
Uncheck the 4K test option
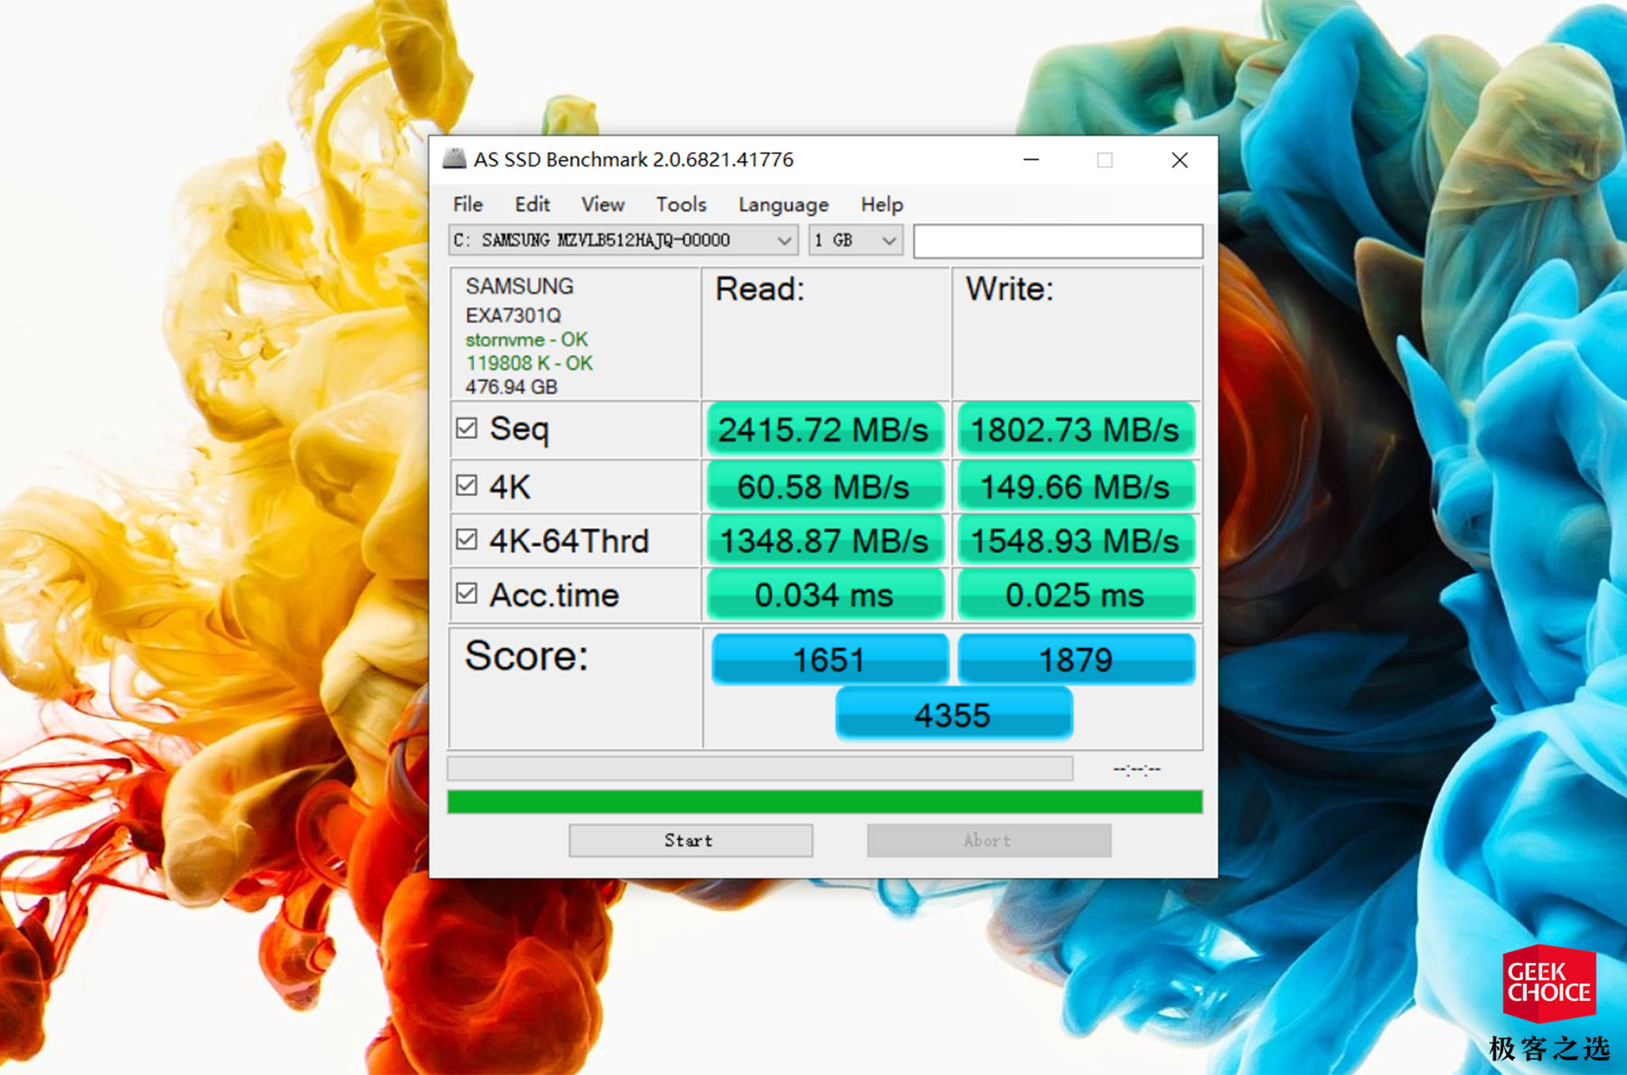467,486
